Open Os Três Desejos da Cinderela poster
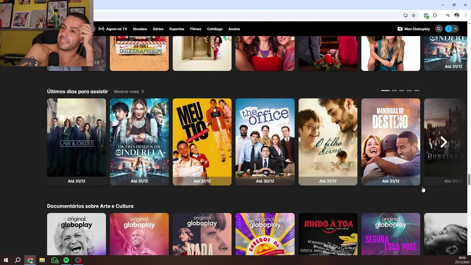This screenshot has height=265, width=471. click(x=139, y=142)
